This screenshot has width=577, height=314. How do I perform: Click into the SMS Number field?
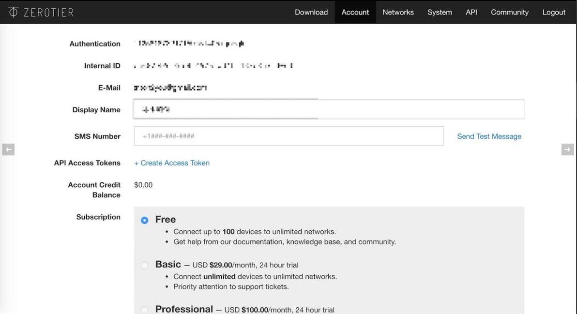(x=288, y=136)
